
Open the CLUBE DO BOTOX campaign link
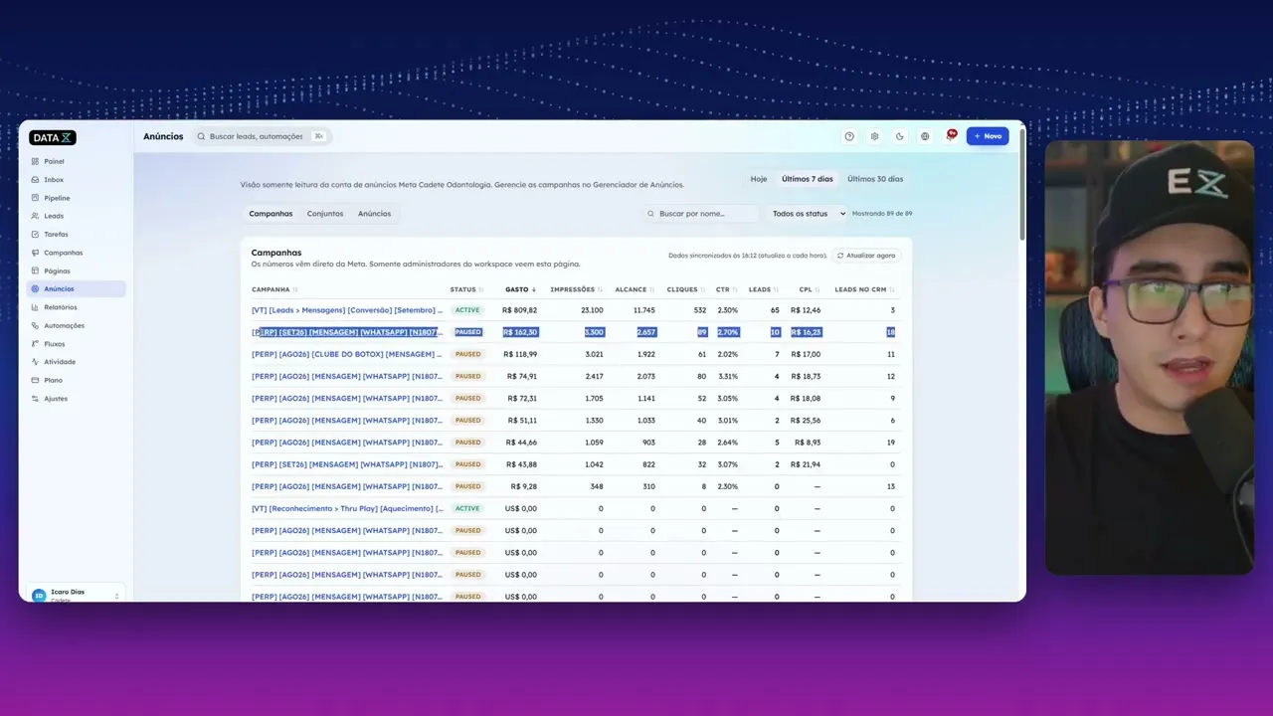coord(347,354)
